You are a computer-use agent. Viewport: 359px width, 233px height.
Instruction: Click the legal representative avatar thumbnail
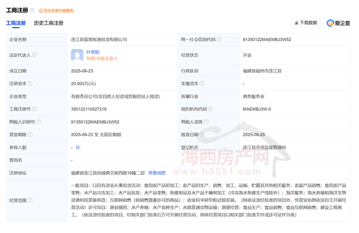tap(77, 55)
